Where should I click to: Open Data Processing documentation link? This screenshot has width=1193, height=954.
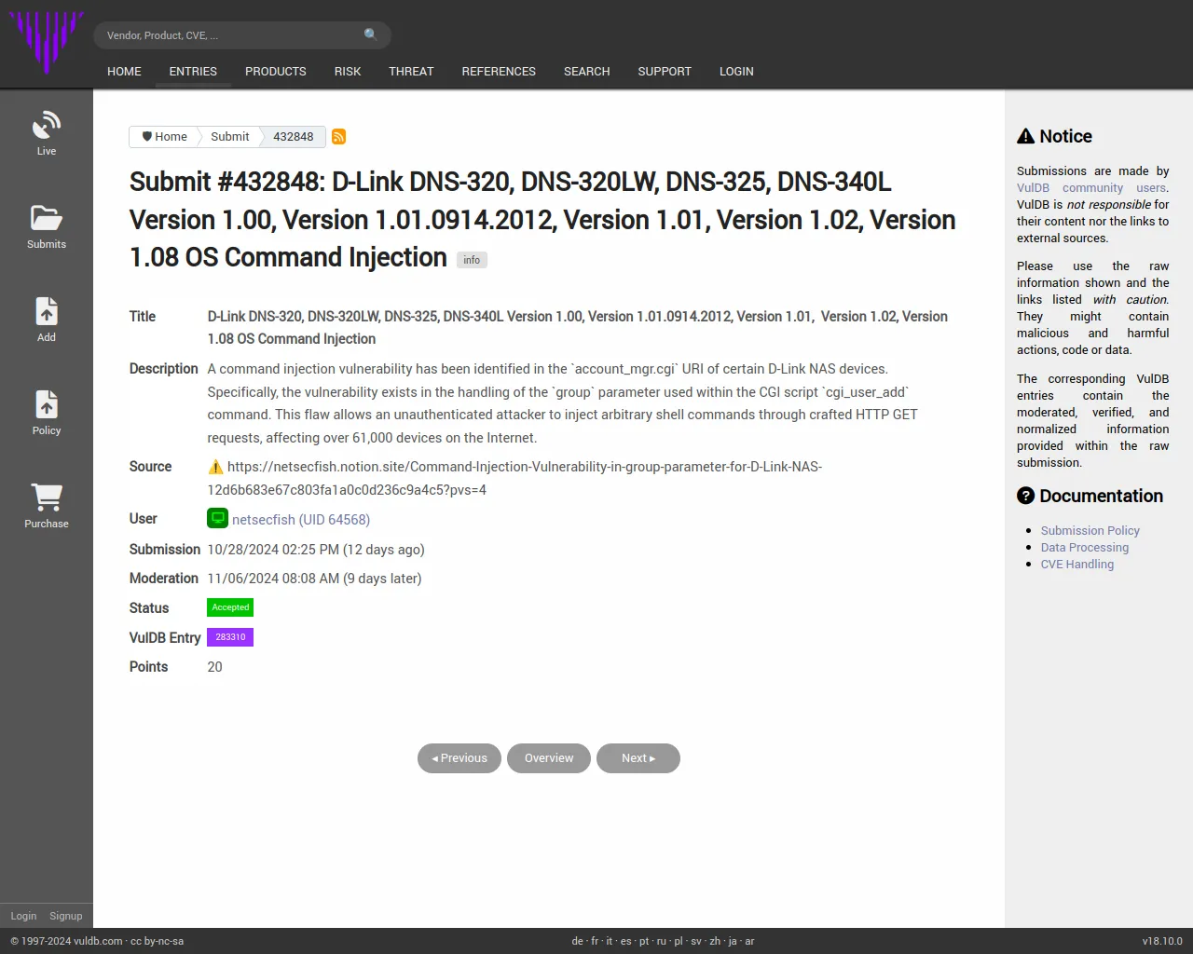[x=1085, y=548]
